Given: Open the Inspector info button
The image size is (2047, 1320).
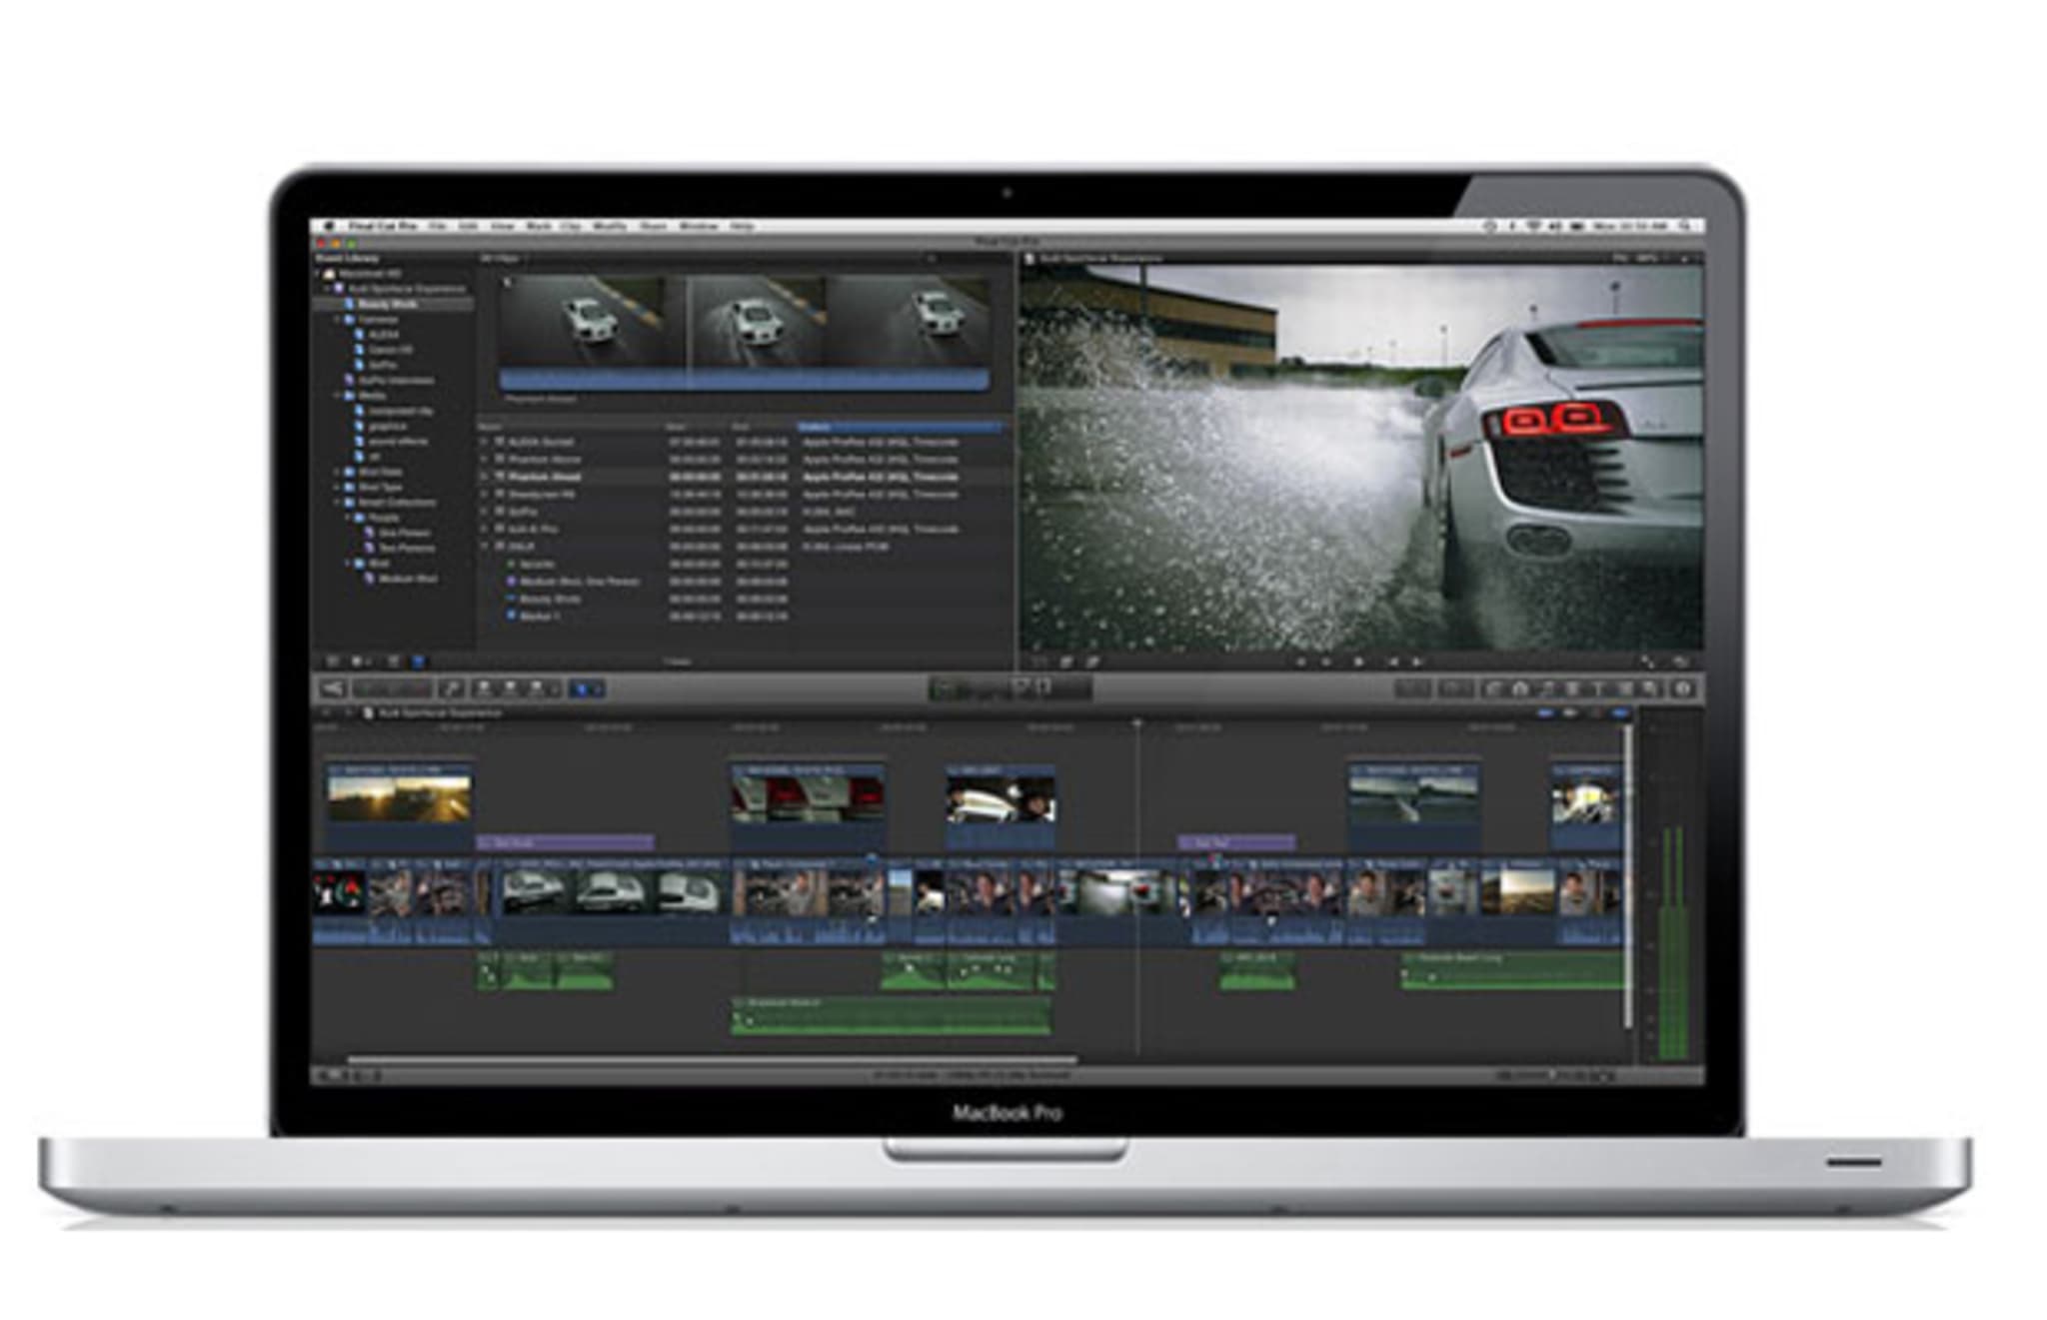Looking at the screenshot, I should pyautogui.click(x=1682, y=688).
